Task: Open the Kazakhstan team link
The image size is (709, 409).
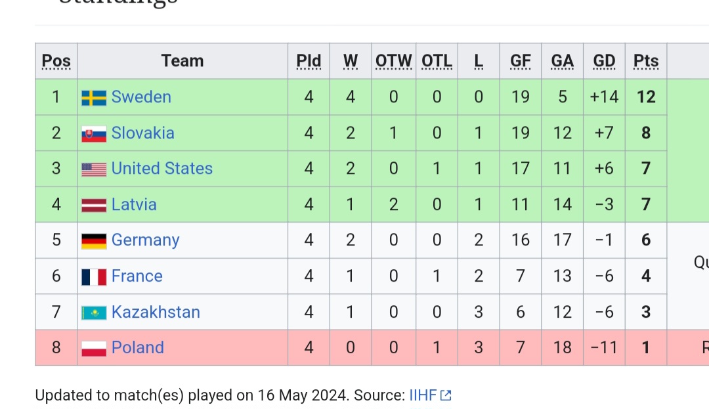Action: point(156,312)
